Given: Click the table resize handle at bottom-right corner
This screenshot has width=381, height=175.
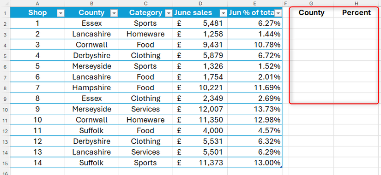Looking at the screenshot, I should pos(281,167).
